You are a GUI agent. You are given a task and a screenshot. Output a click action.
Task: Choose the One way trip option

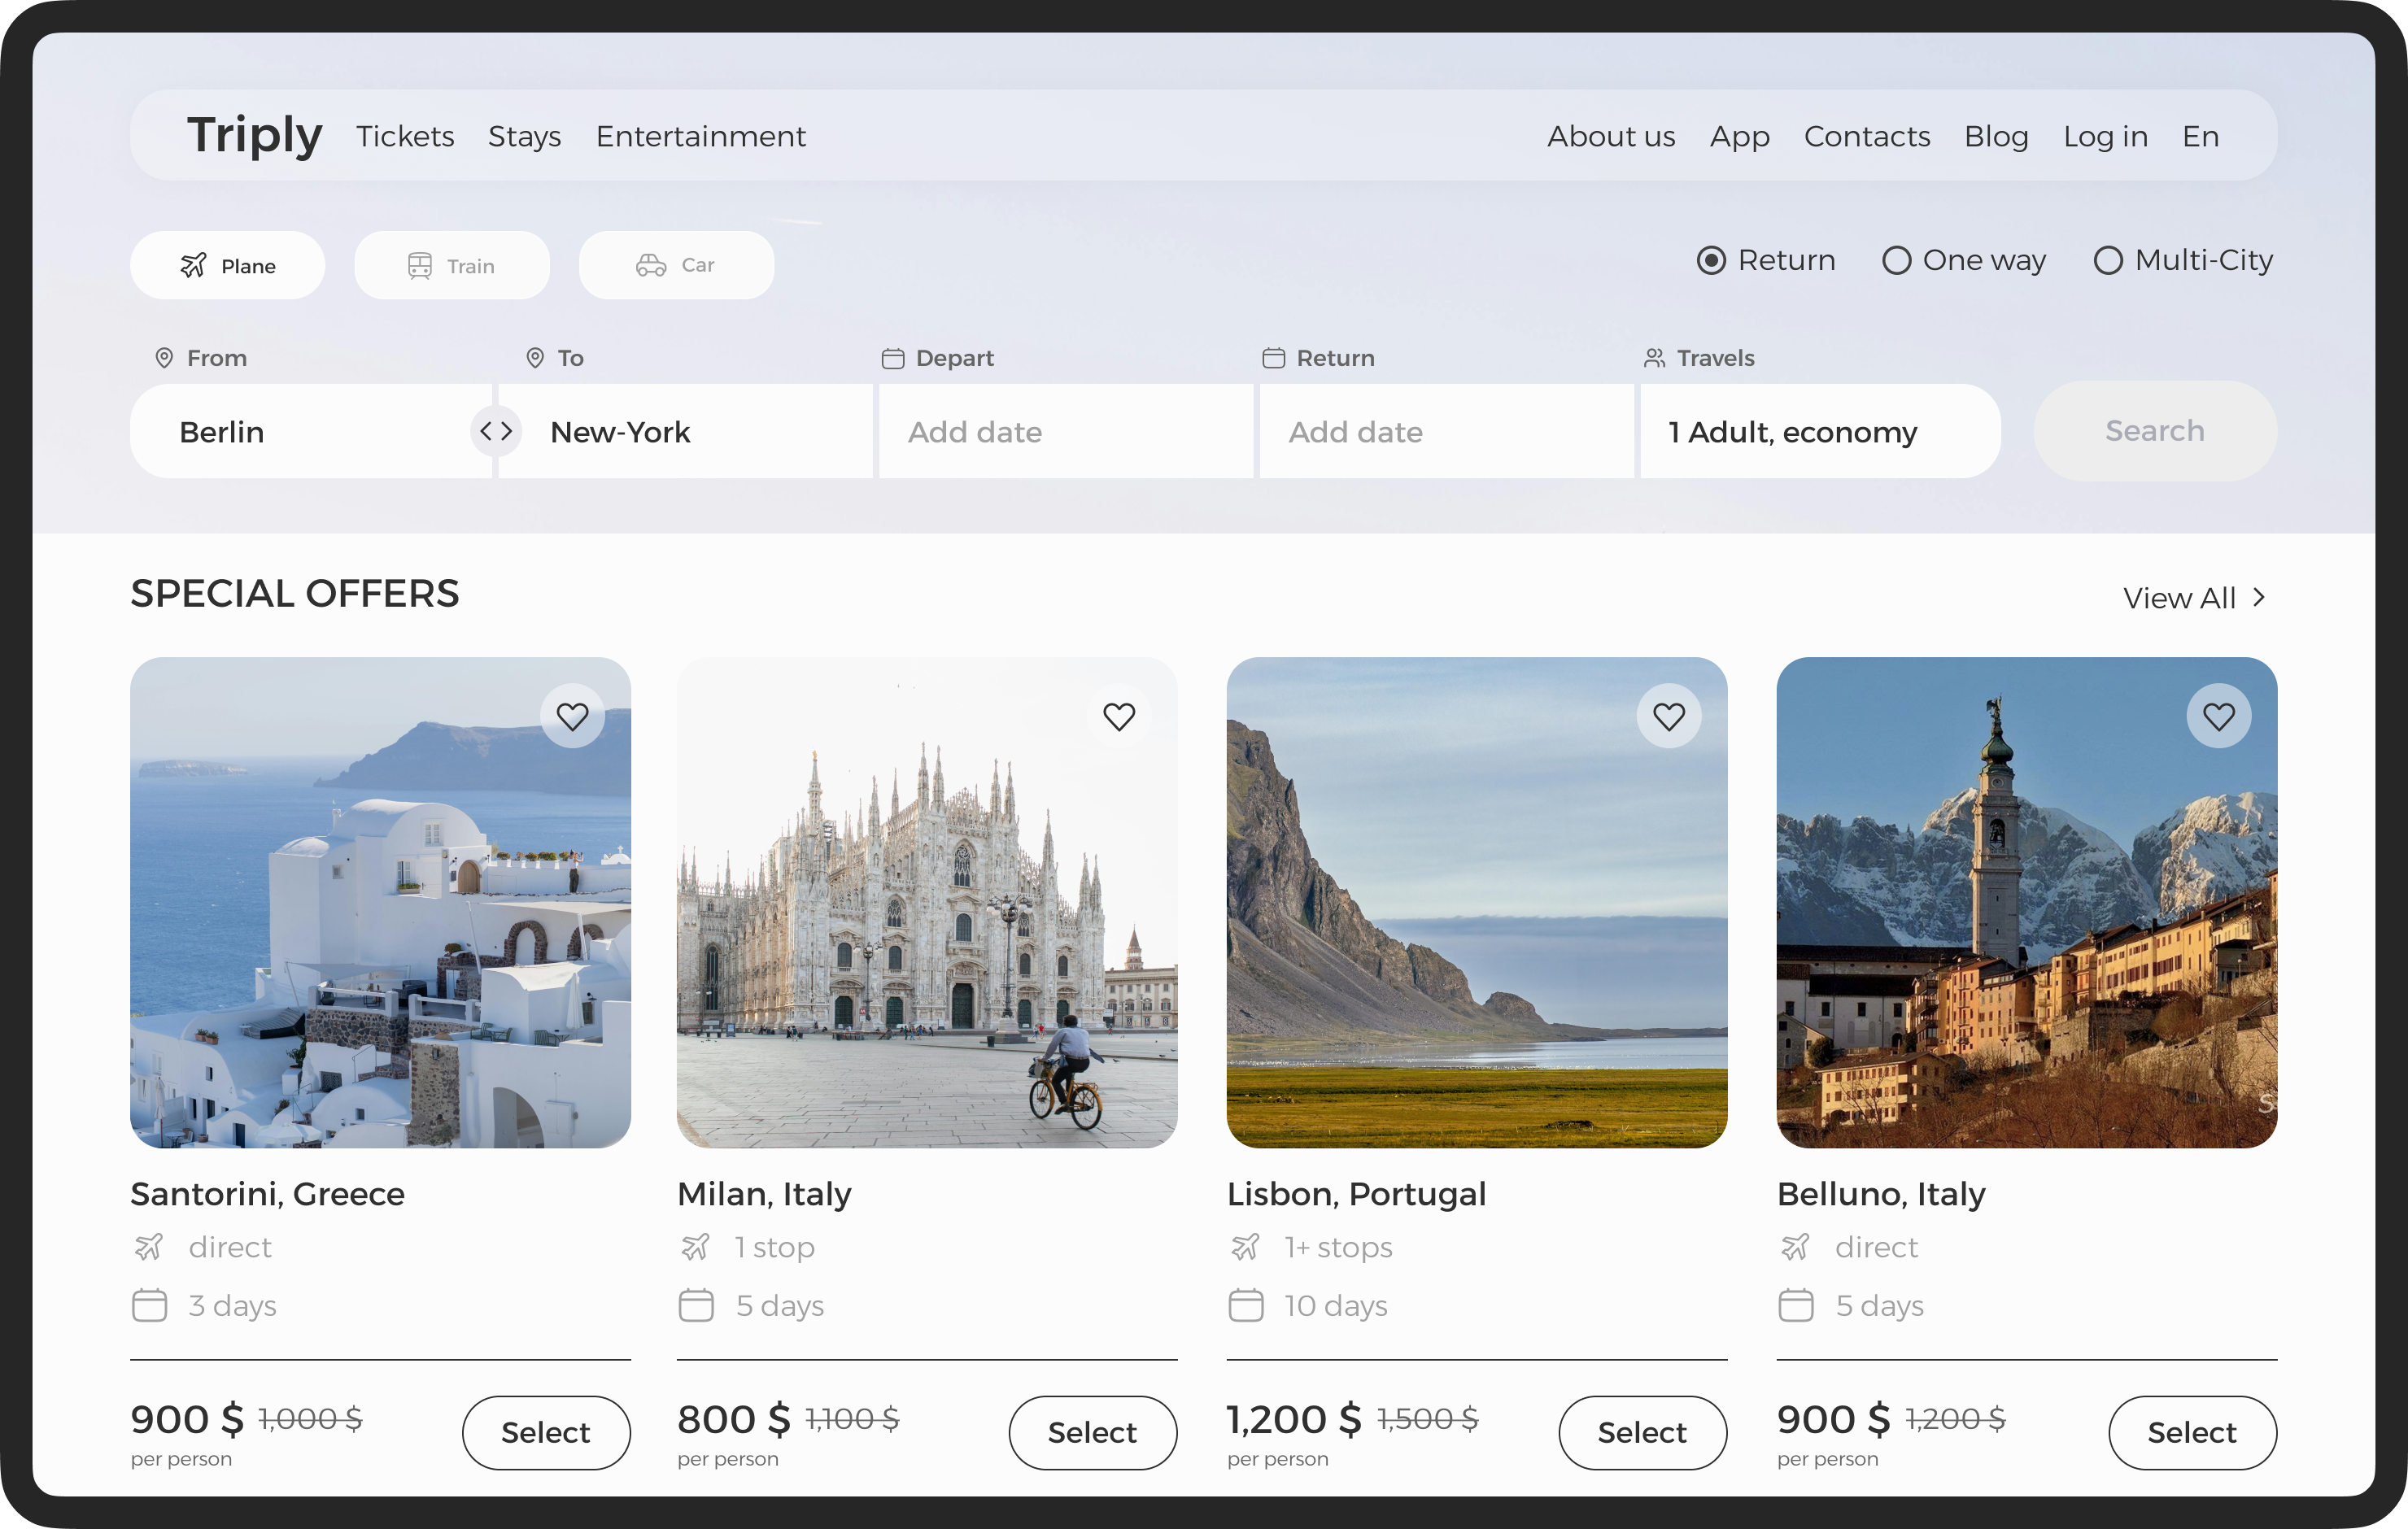click(1896, 261)
